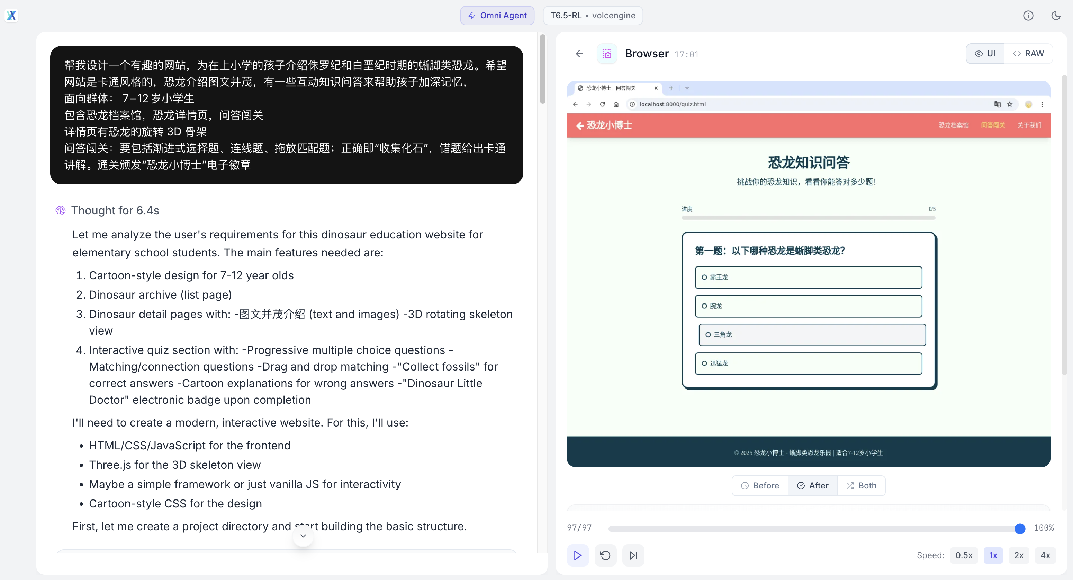Open the translate icon in the address bar
Screen dimensions: 1073x580
997,104
